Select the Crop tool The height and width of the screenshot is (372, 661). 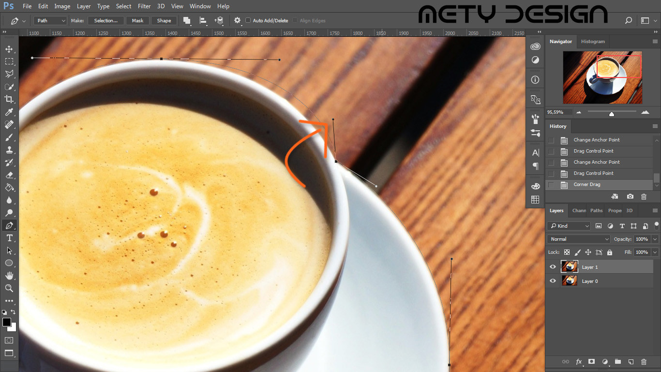click(9, 99)
